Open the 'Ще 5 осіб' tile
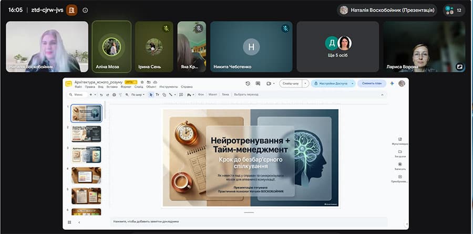Screen dimensions: 473x234 (x=338, y=47)
